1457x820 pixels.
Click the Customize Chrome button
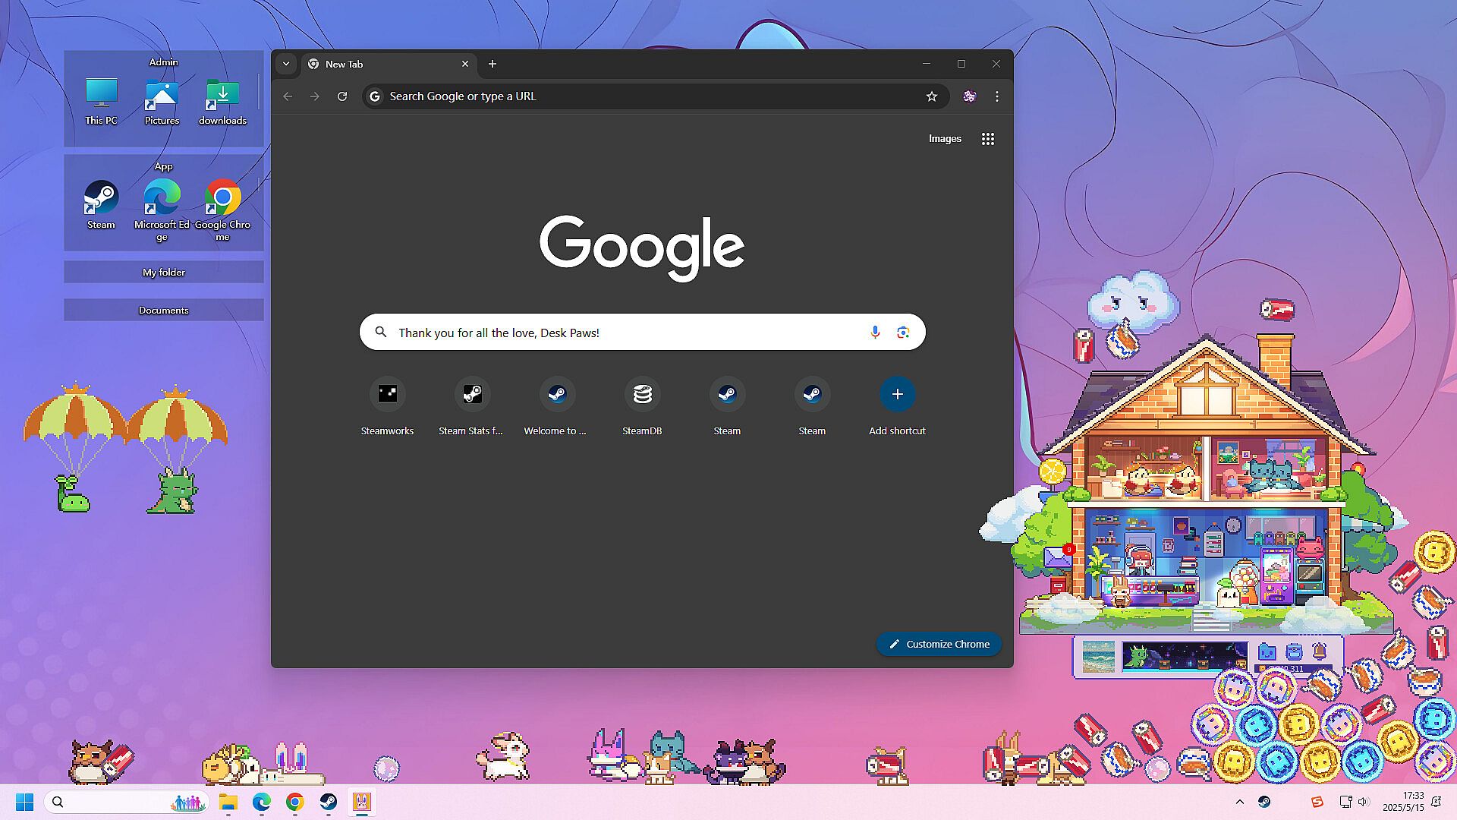(x=939, y=644)
